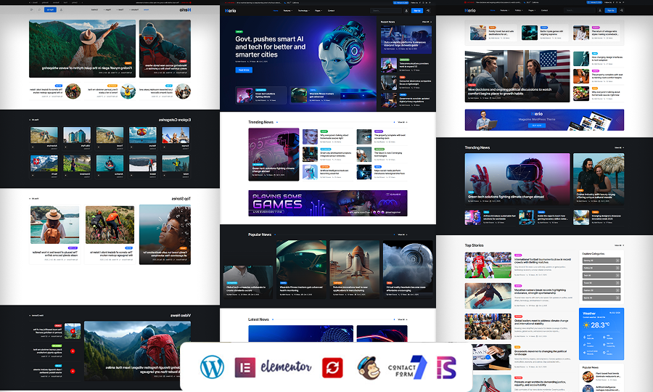
Task: Expand the Pages menu in right mockup
Action: [x=532, y=10]
